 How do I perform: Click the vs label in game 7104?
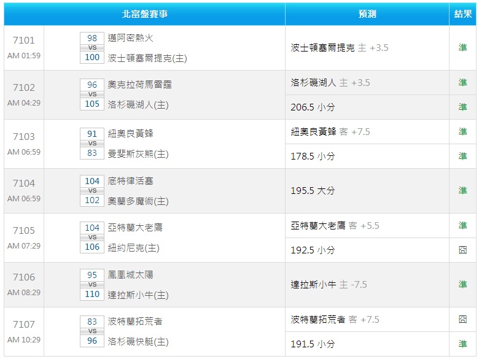click(92, 190)
